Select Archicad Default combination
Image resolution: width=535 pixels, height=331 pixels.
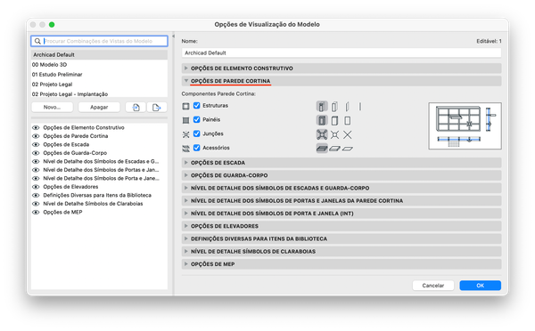[99, 55]
